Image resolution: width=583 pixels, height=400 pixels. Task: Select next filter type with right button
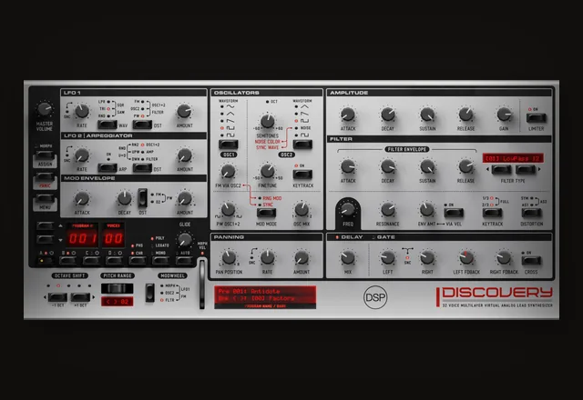pyautogui.click(x=525, y=170)
